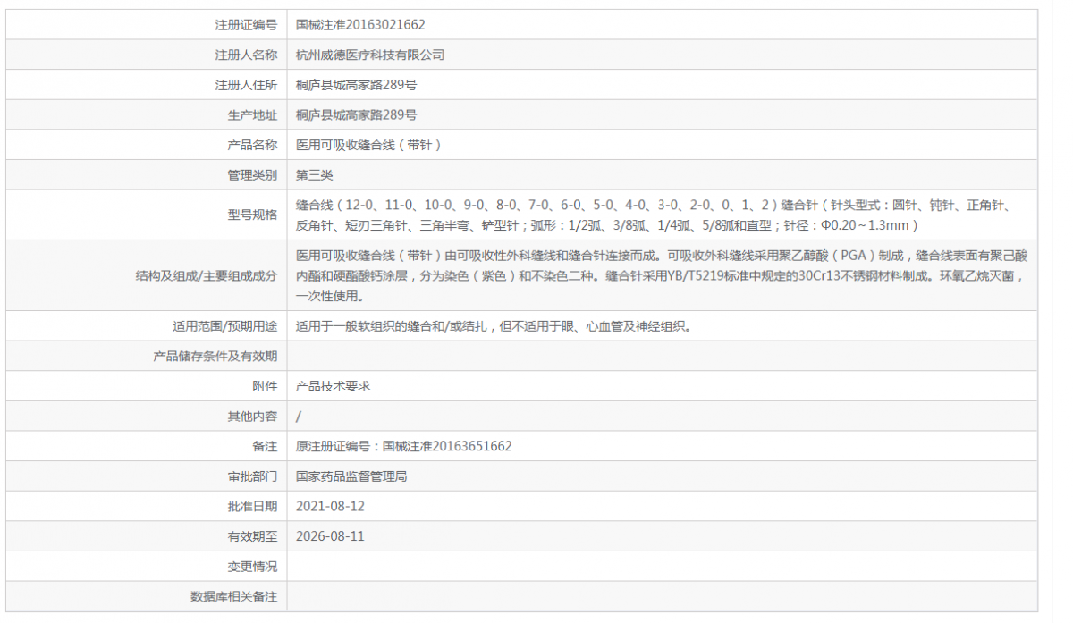Select the specification text starting 缝合线（12-0
The width and height of the screenshot is (1073, 623).
654,215
